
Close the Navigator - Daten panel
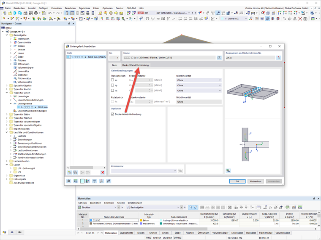(73, 24)
